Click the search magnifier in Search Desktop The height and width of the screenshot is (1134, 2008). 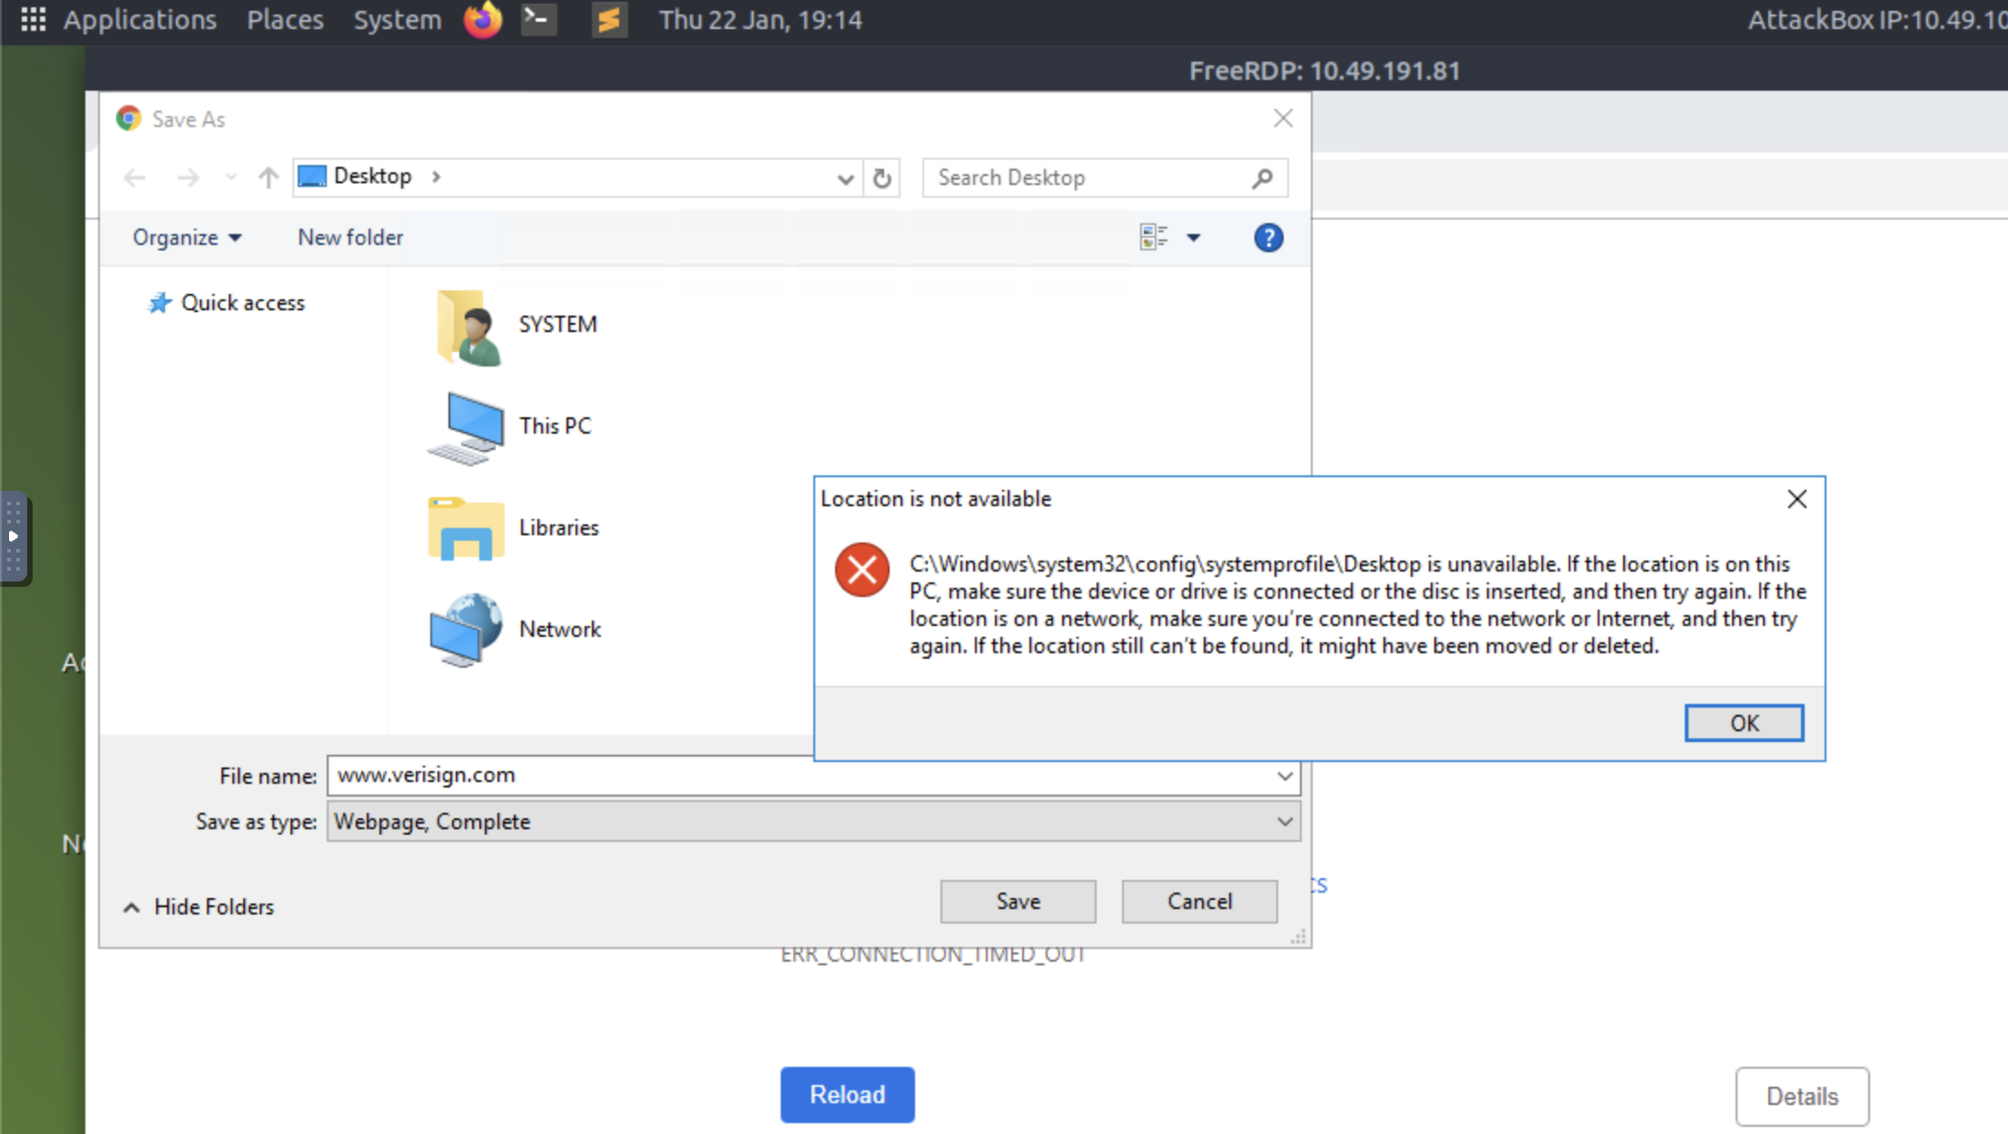[x=1262, y=178]
